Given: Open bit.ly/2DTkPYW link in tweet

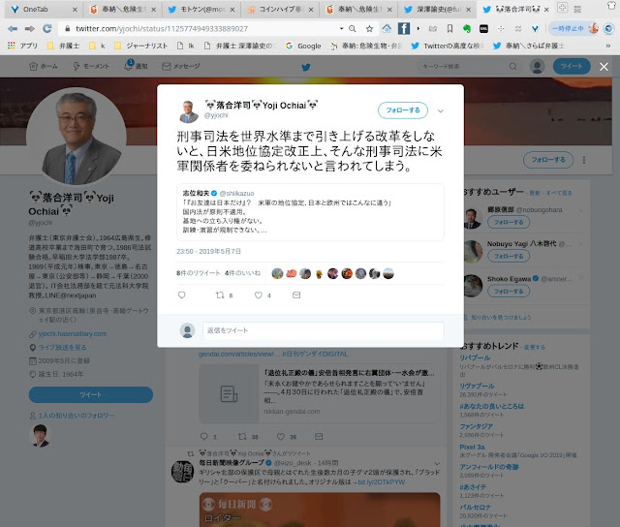Looking at the screenshot, I should tap(381, 481).
